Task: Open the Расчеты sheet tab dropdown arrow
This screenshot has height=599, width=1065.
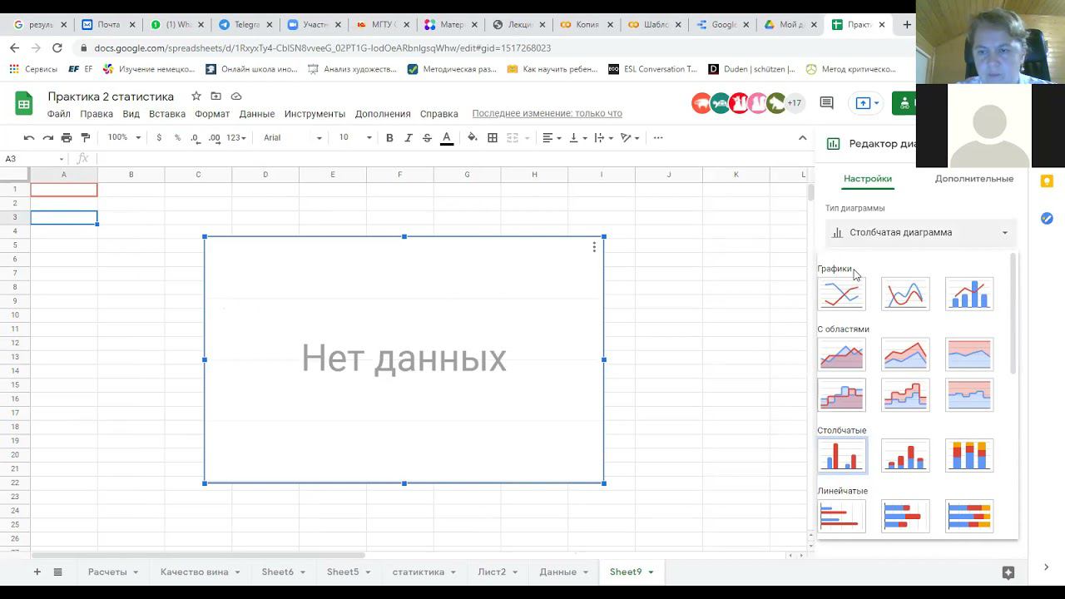Action: 135,572
